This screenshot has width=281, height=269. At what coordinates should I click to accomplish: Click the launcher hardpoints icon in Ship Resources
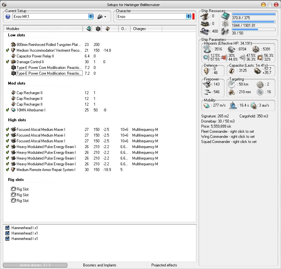click(205, 24)
